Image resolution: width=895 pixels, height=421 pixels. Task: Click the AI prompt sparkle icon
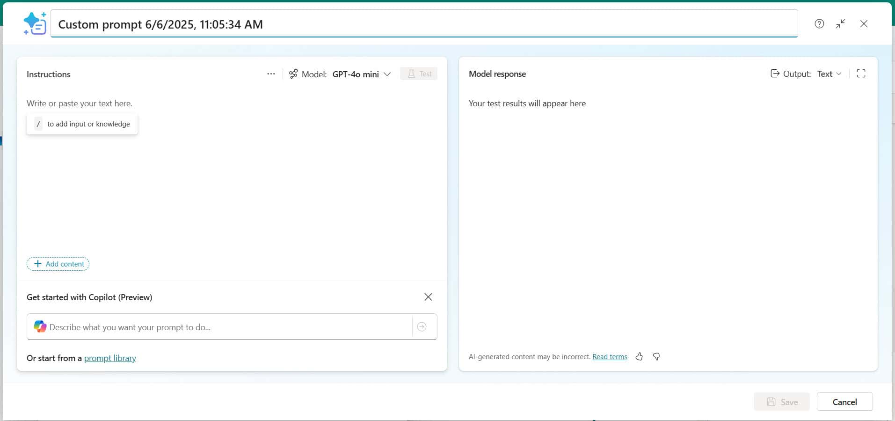point(35,23)
